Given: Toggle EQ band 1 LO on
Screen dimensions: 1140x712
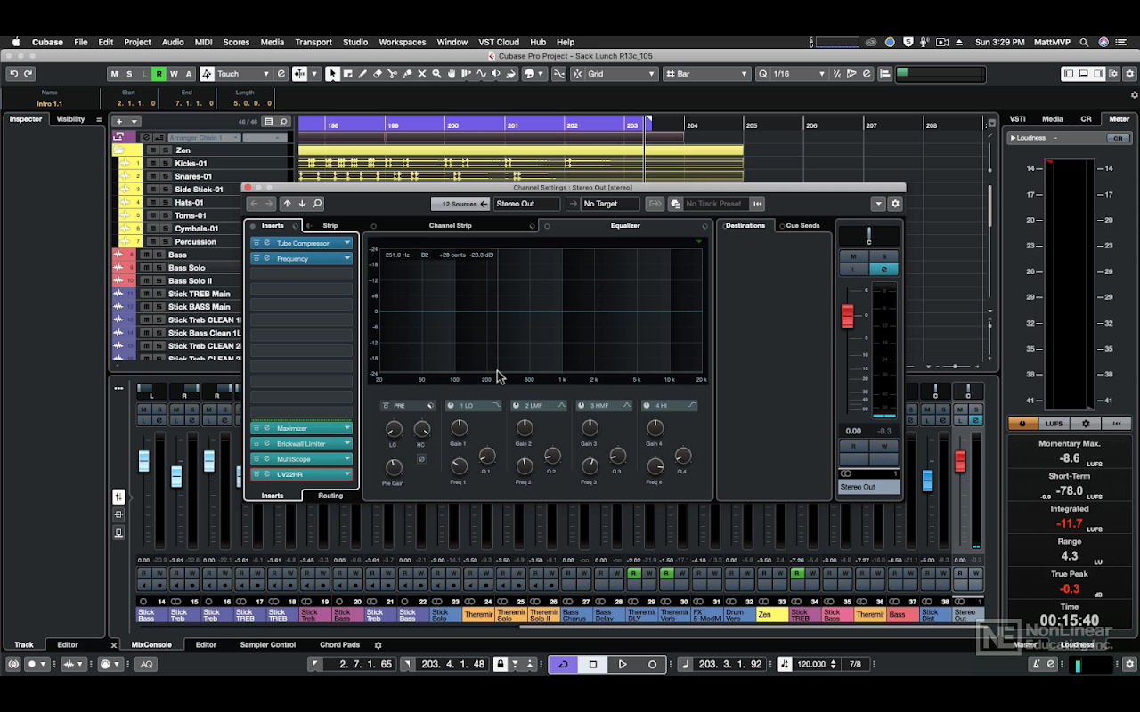Looking at the screenshot, I should coord(451,406).
